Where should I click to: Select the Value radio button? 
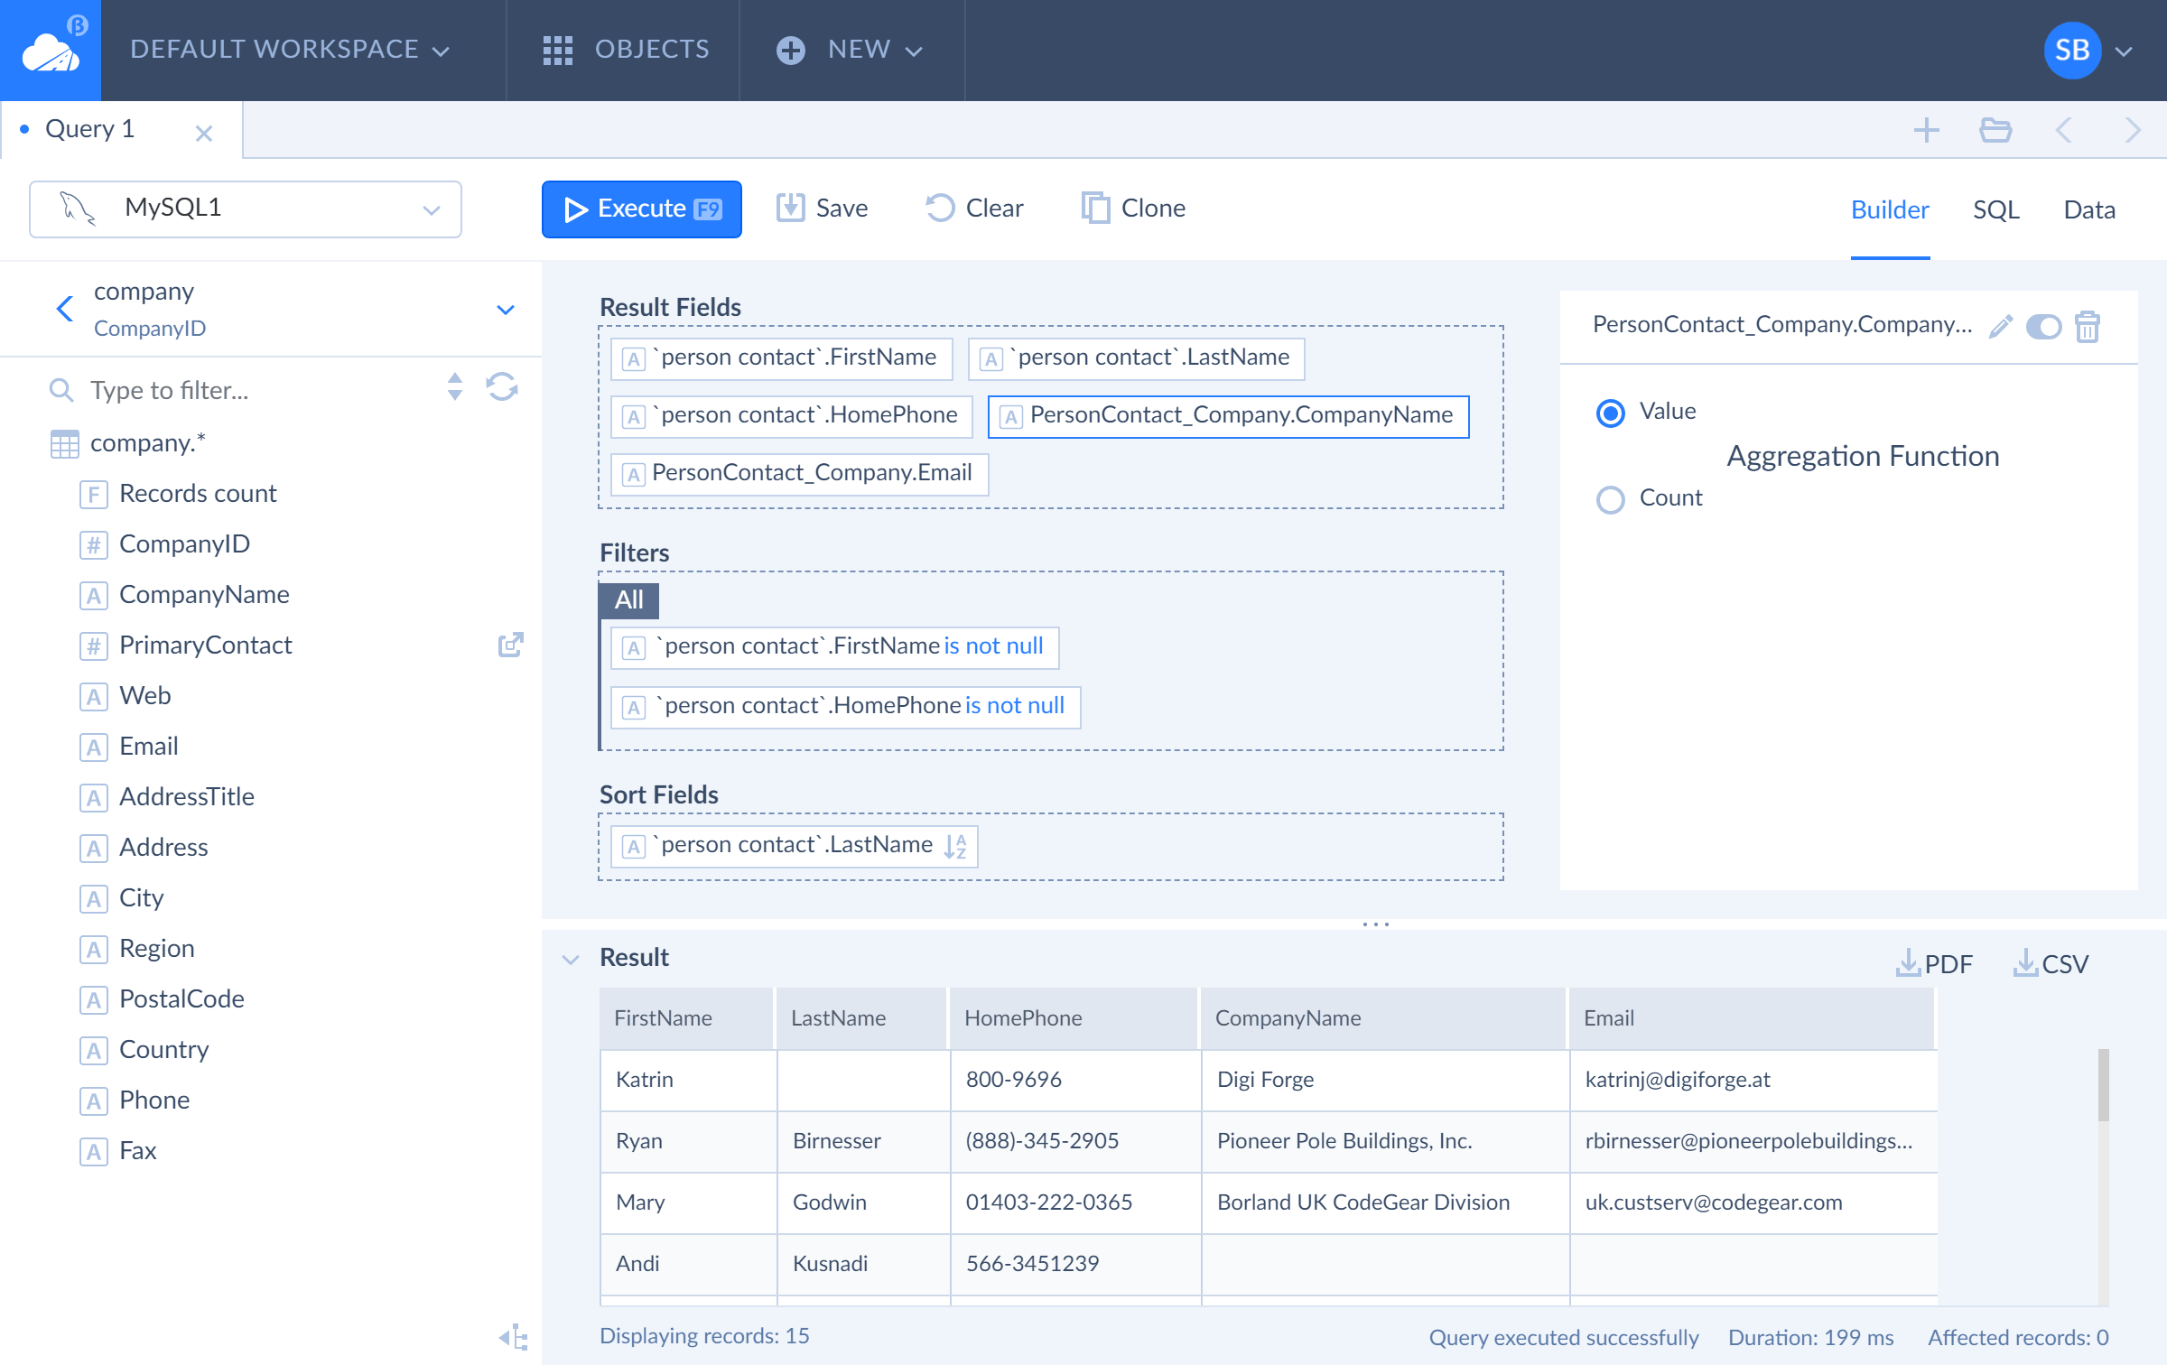tap(1610, 413)
